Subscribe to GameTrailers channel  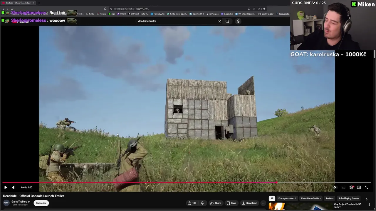coord(41,203)
